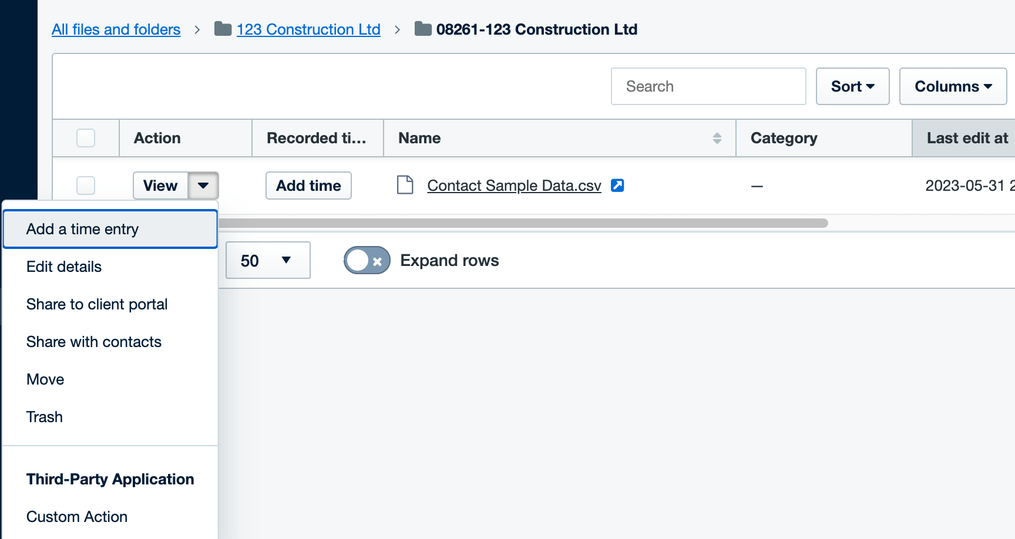Check the select-all checkbox in table header
Screen dimensions: 1015x539
point(85,137)
